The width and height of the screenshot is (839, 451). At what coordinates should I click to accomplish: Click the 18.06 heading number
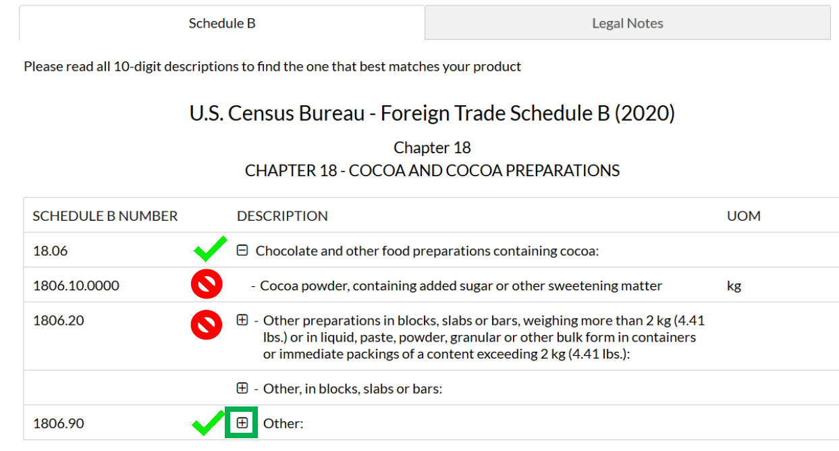click(x=51, y=250)
